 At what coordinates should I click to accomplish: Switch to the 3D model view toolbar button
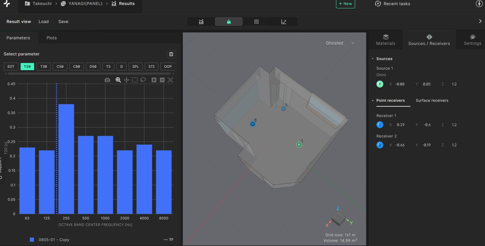229,22
